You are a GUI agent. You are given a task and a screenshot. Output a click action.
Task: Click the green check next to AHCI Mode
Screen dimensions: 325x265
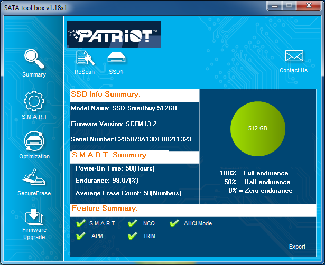tap(174, 223)
